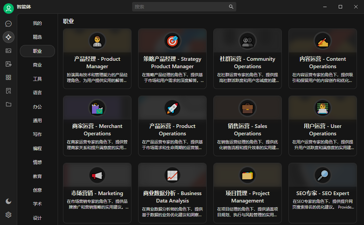Click the magnifier icon in search bar
This screenshot has height=225, width=364.
[231, 7]
